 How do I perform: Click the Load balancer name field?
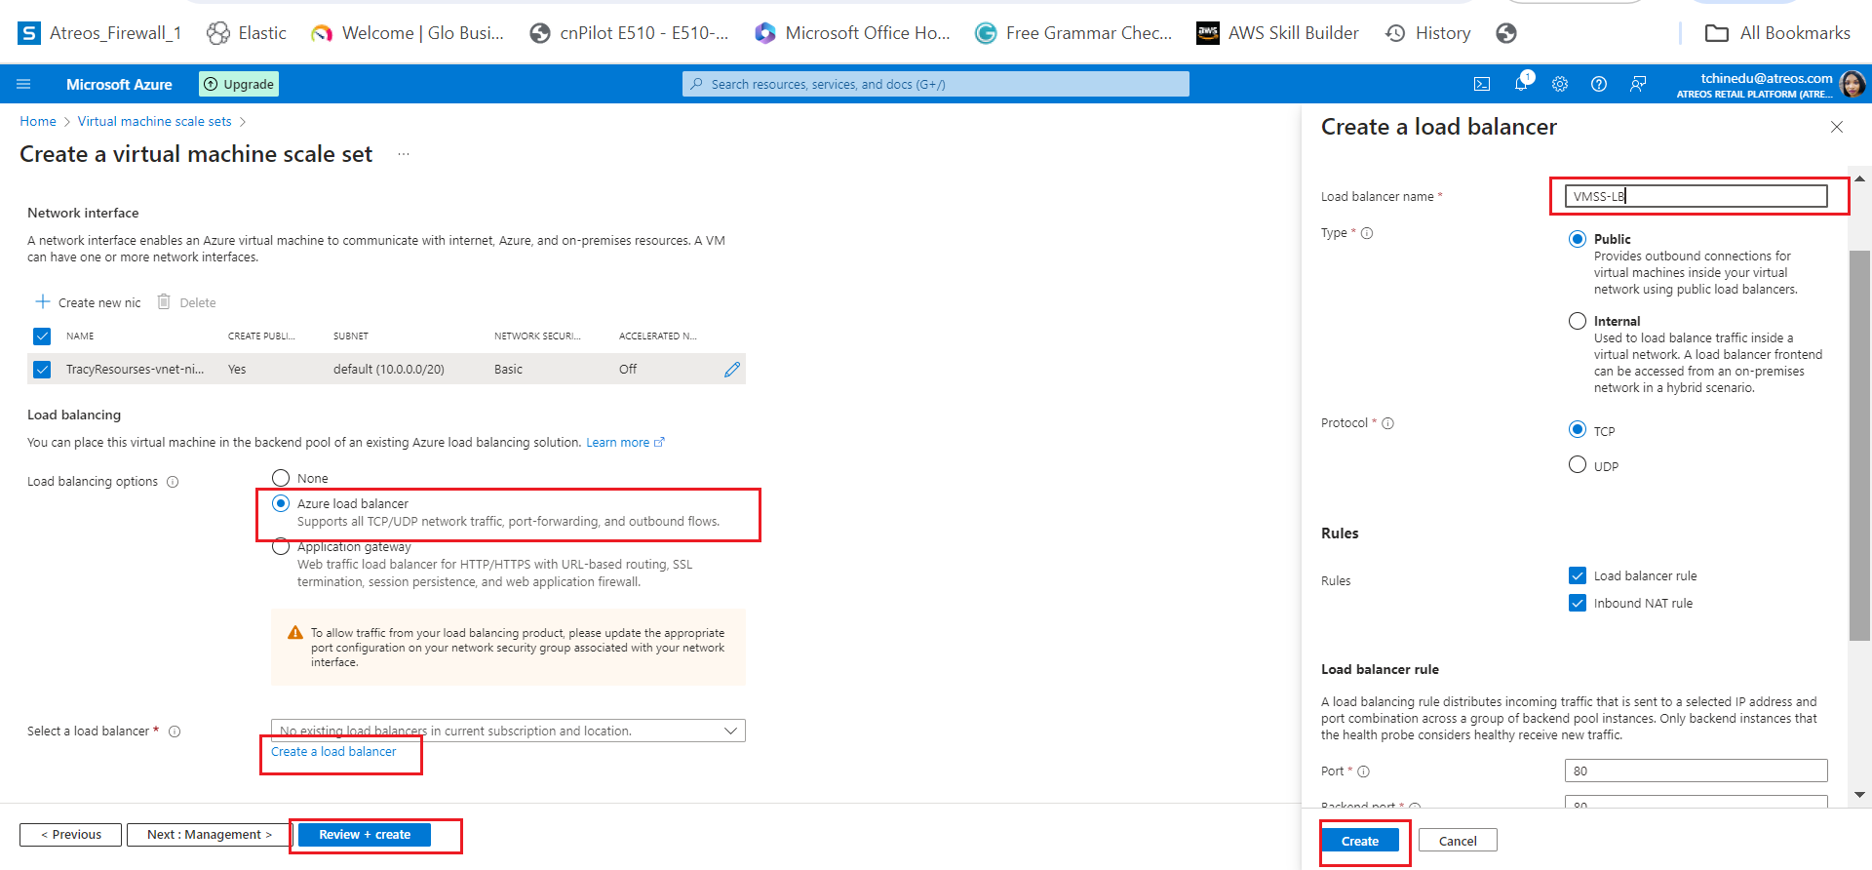click(1696, 196)
